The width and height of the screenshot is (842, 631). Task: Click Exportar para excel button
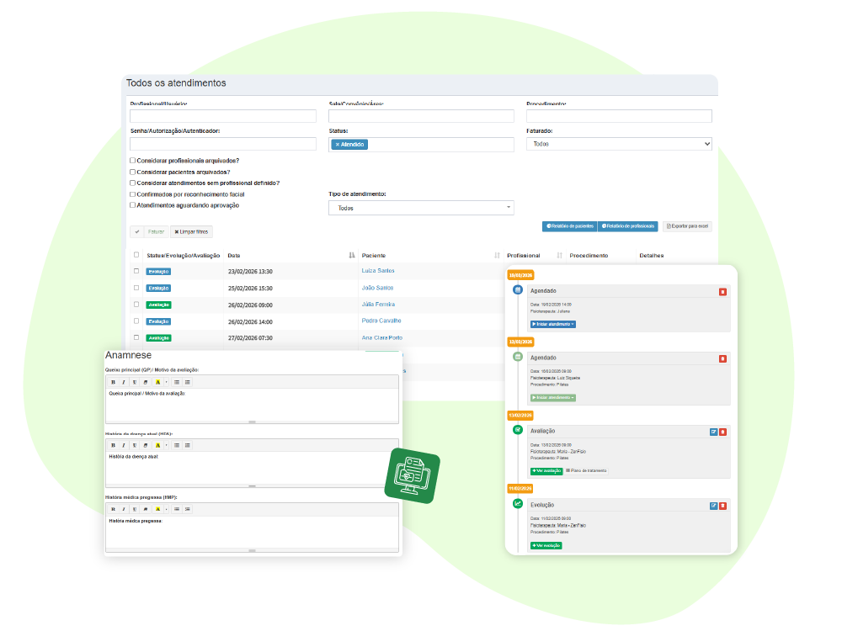(x=687, y=226)
